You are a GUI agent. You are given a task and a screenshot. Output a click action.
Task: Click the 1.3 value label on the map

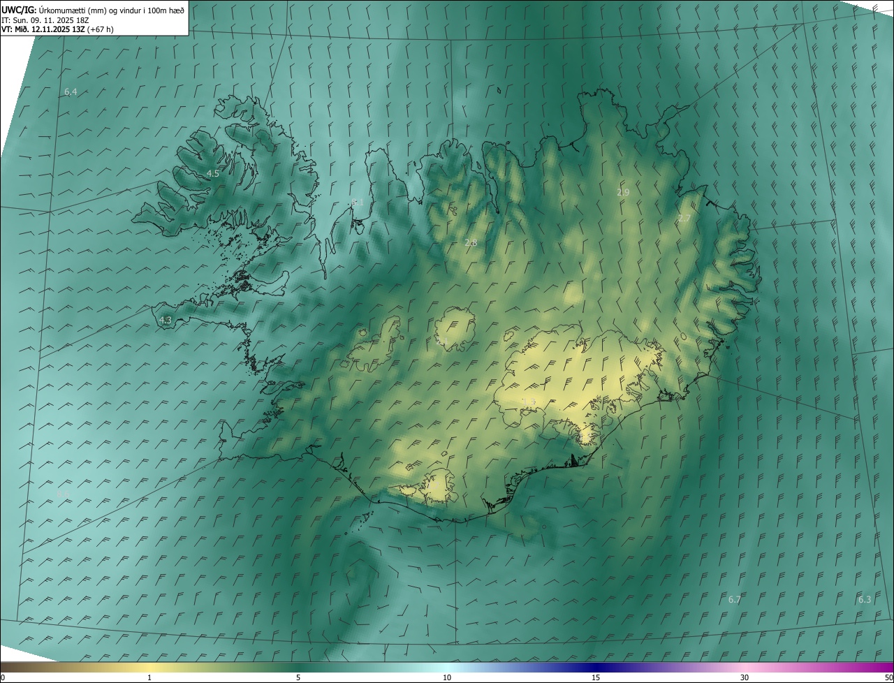click(529, 401)
